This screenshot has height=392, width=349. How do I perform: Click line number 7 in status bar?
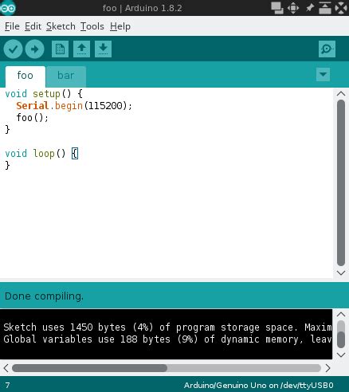point(7,385)
